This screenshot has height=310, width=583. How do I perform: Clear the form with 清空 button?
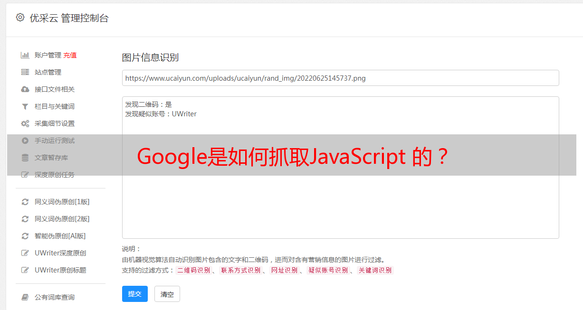click(167, 294)
